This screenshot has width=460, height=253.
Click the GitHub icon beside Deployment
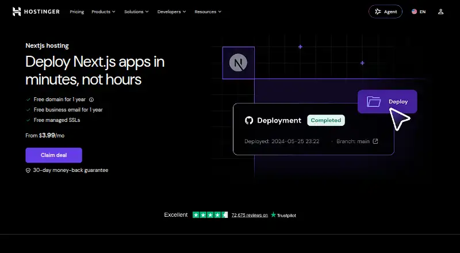click(x=249, y=120)
